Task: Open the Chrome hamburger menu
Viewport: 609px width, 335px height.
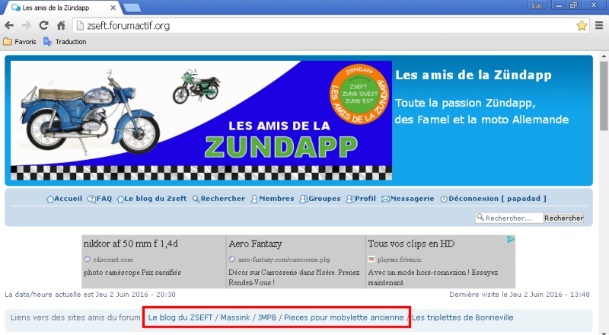Action: click(599, 26)
